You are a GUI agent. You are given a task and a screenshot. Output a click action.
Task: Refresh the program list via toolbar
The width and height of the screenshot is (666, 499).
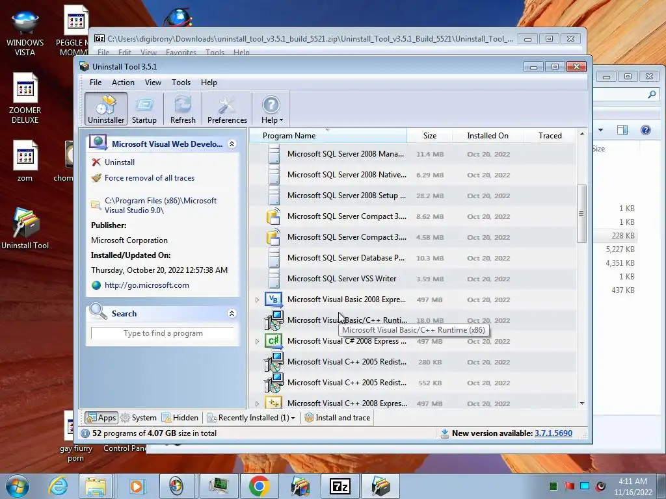click(x=183, y=109)
